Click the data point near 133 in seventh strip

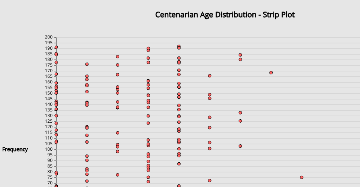240,113
